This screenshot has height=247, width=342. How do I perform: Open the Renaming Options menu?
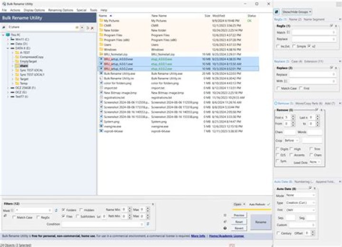(61, 10)
